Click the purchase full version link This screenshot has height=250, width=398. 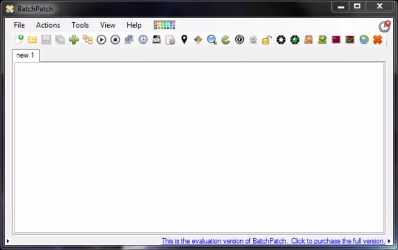[x=273, y=241]
